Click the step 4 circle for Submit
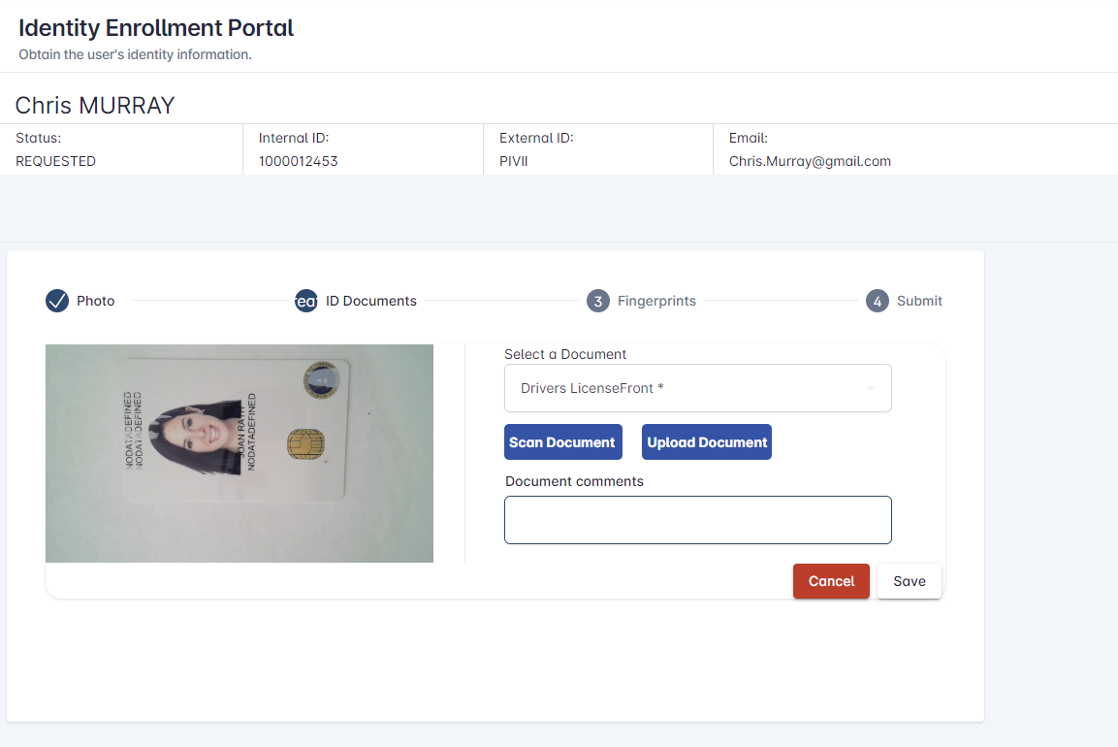 878,301
